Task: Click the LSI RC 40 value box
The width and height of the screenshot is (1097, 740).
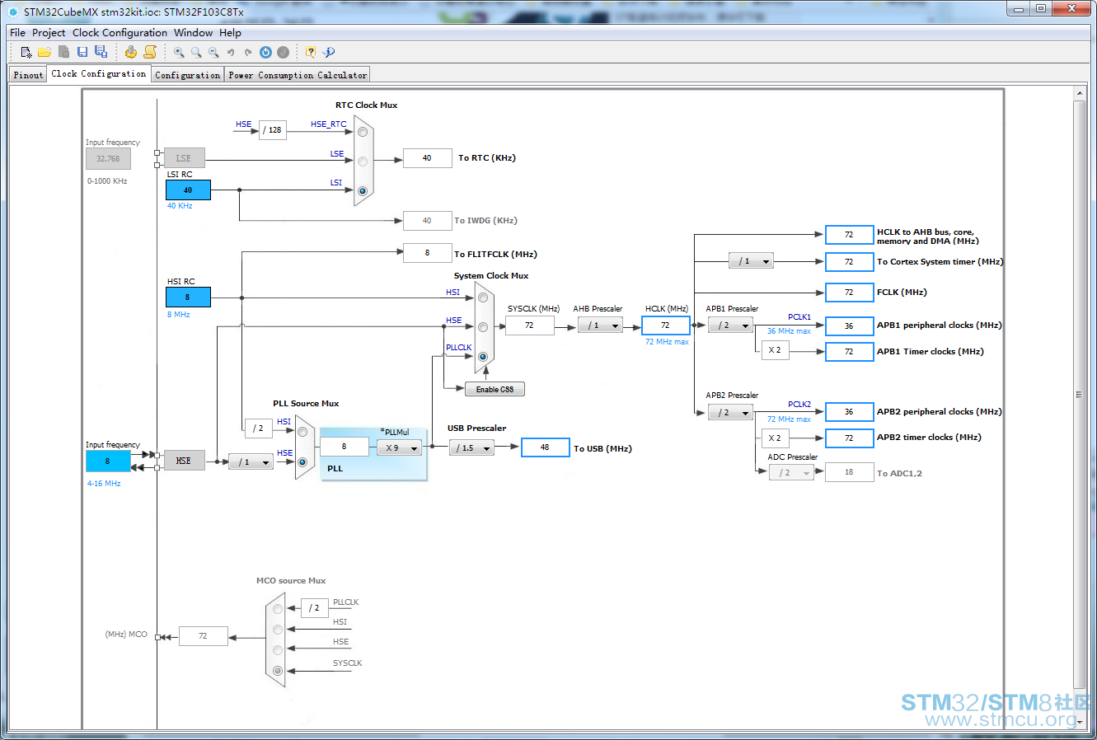Action: pos(188,190)
